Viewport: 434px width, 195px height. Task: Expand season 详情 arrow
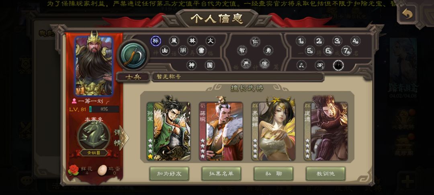[x=121, y=138]
